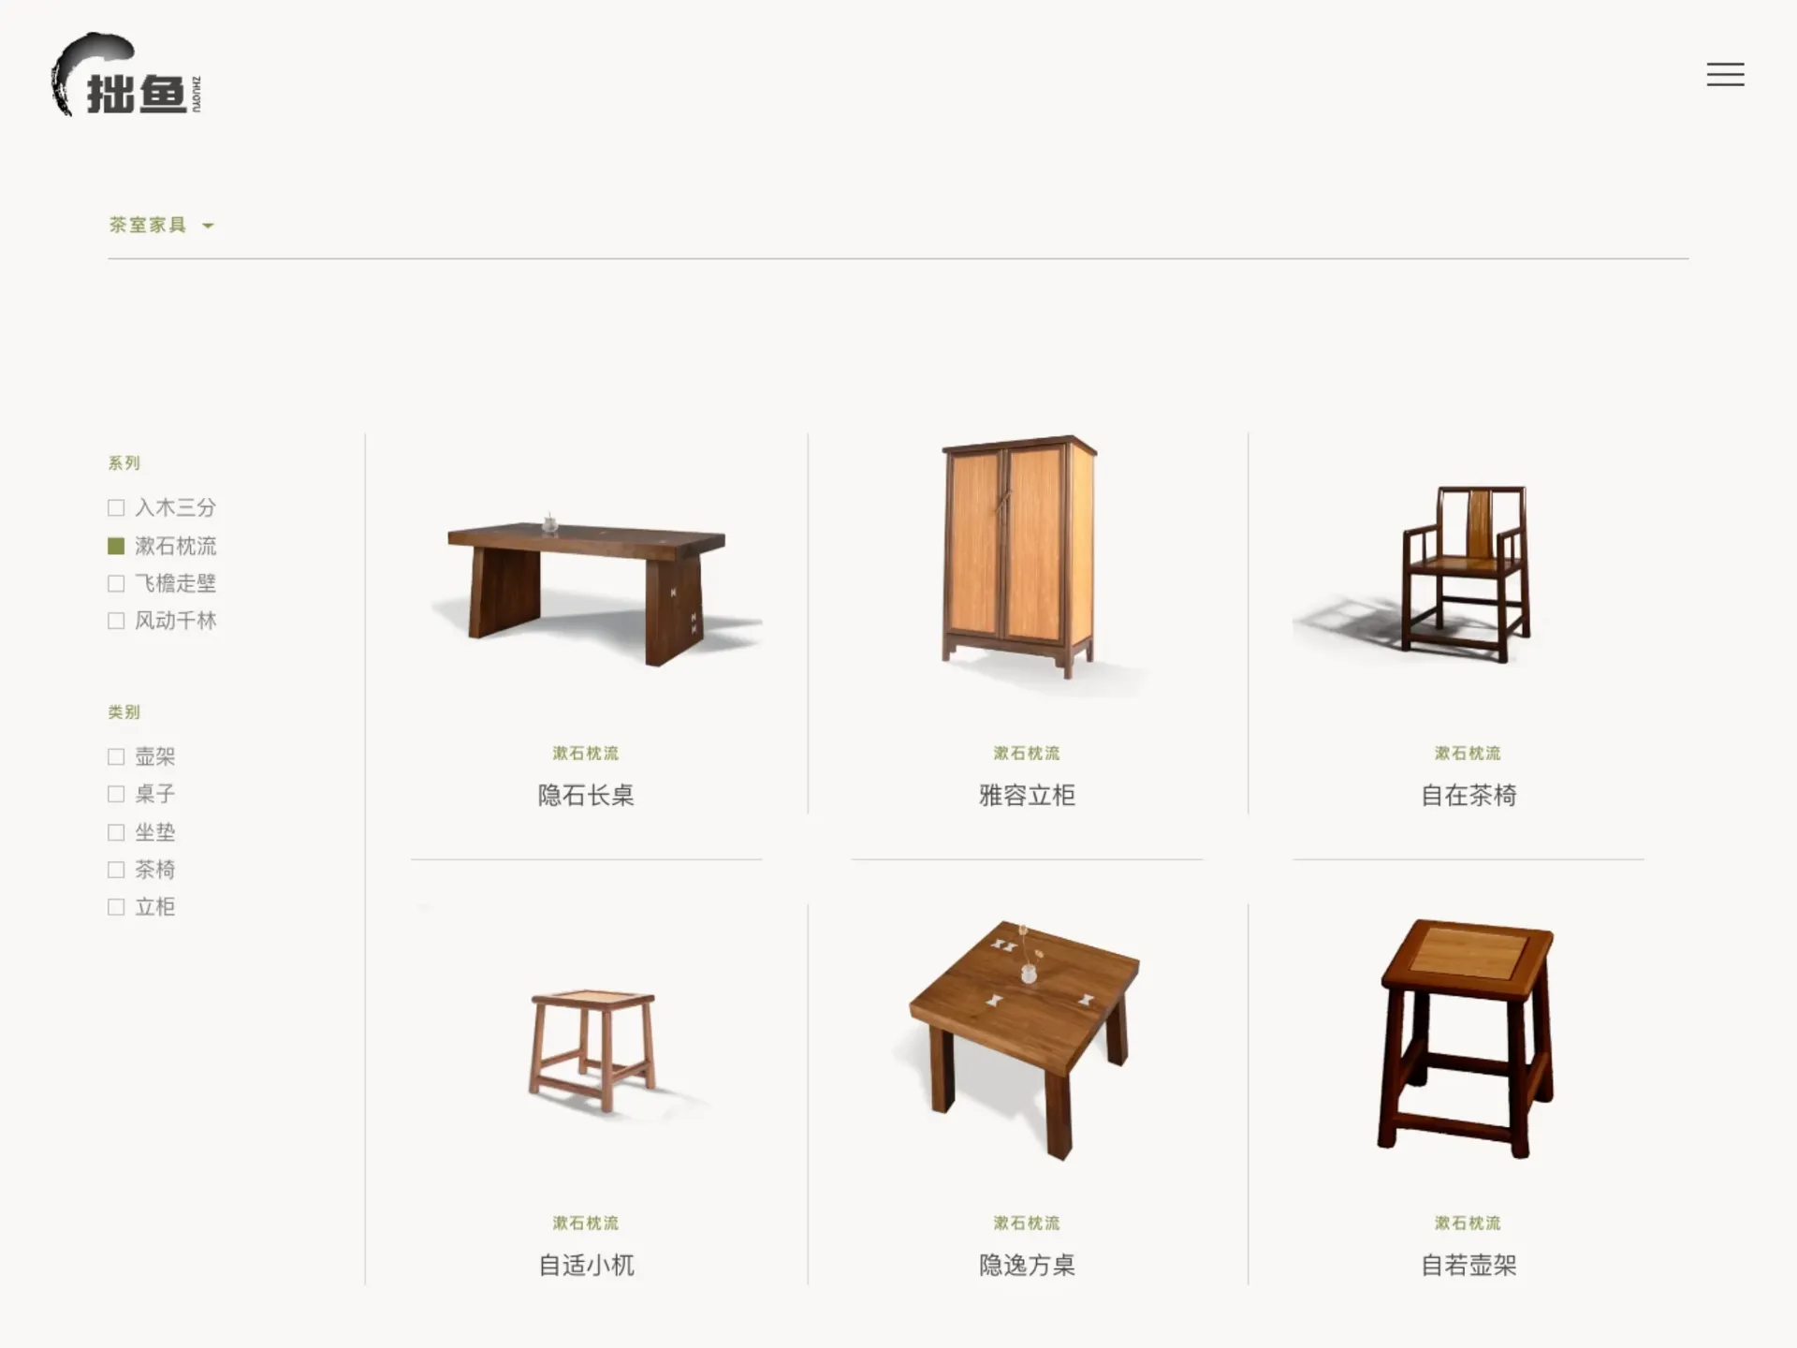
Task: Tick the 风动千林 series checkbox
Action: pyautogui.click(x=116, y=621)
